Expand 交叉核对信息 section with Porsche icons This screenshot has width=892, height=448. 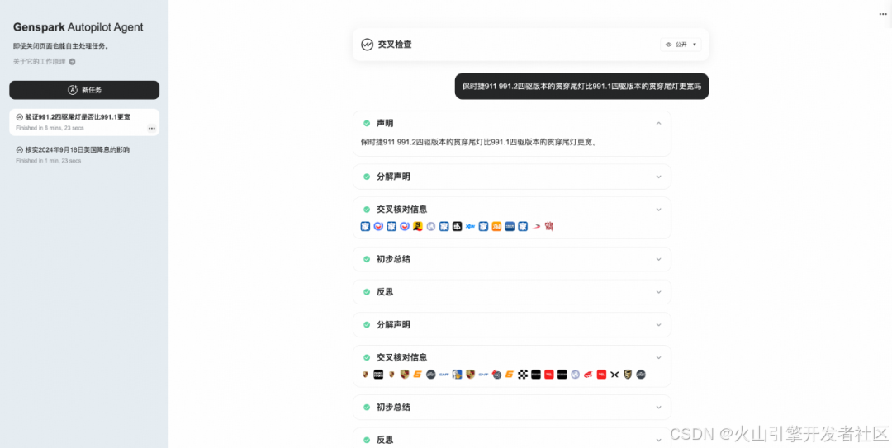click(659, 357)
